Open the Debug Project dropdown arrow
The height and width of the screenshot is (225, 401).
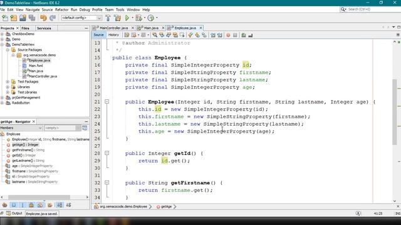145,18
